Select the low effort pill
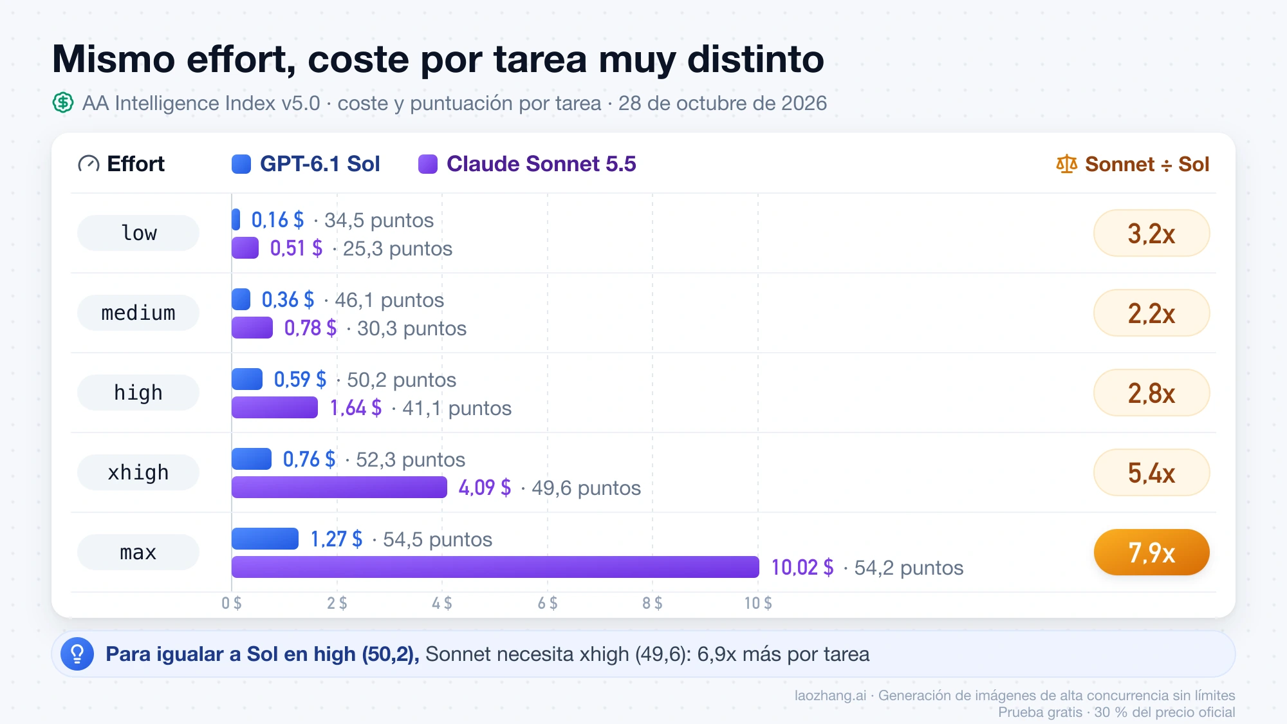 [x=138, y=233]
